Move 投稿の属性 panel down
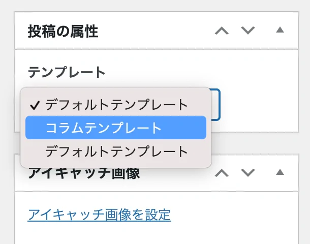 [248, 30]
